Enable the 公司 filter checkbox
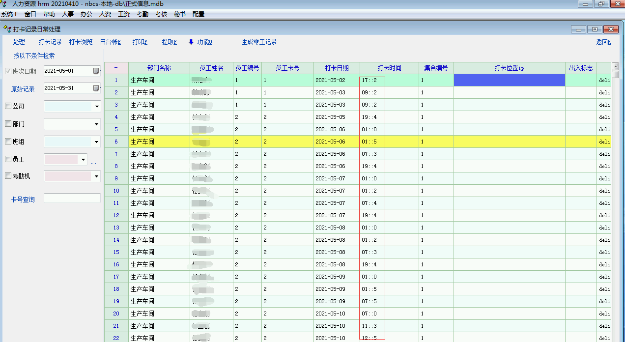 pos(8,106)
